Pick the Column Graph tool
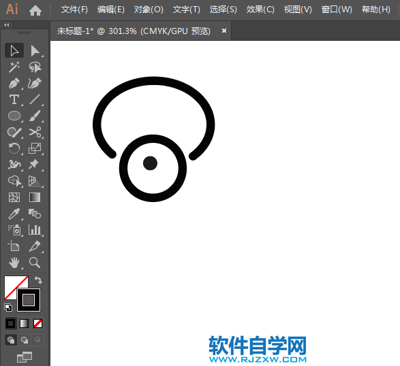 pos(35,230)
